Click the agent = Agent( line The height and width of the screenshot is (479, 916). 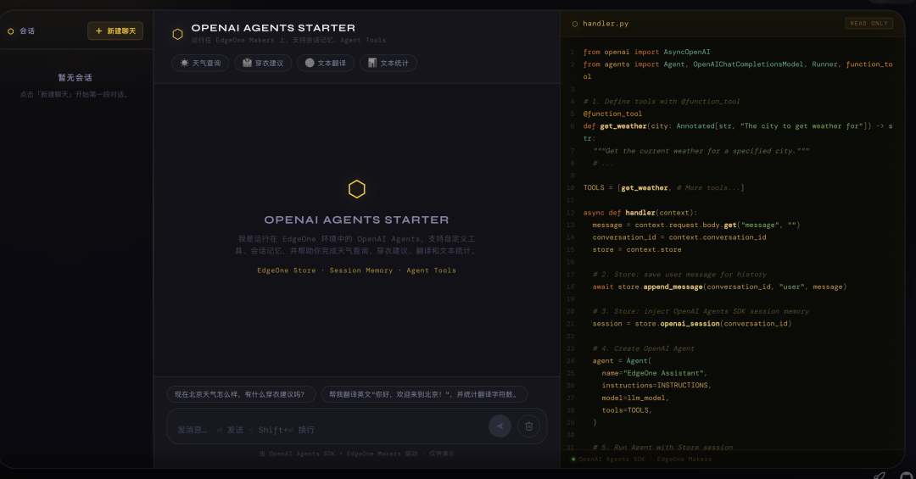[623, 361]
